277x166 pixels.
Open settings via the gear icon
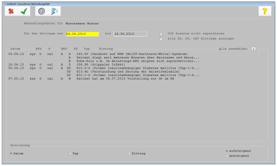pos(42,11)
